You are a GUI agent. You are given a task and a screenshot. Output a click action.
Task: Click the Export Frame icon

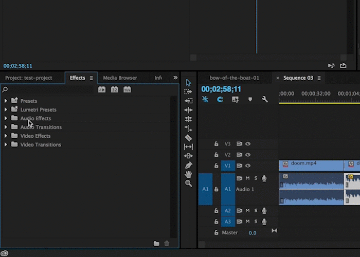pos(343,65)
